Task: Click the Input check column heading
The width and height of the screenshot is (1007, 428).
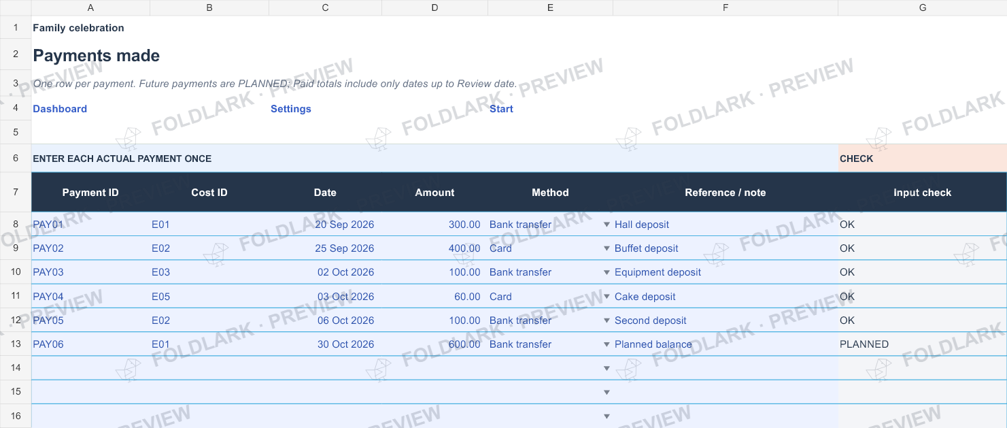Action: pos(923,193)
